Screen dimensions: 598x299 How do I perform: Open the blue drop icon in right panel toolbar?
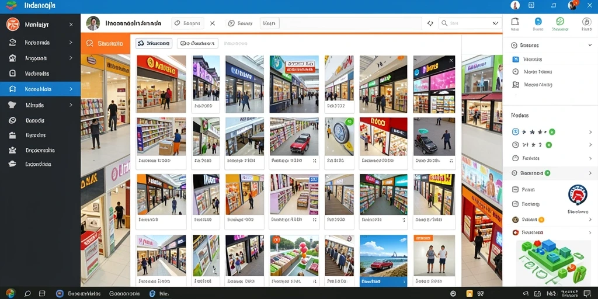coord(538,21)
